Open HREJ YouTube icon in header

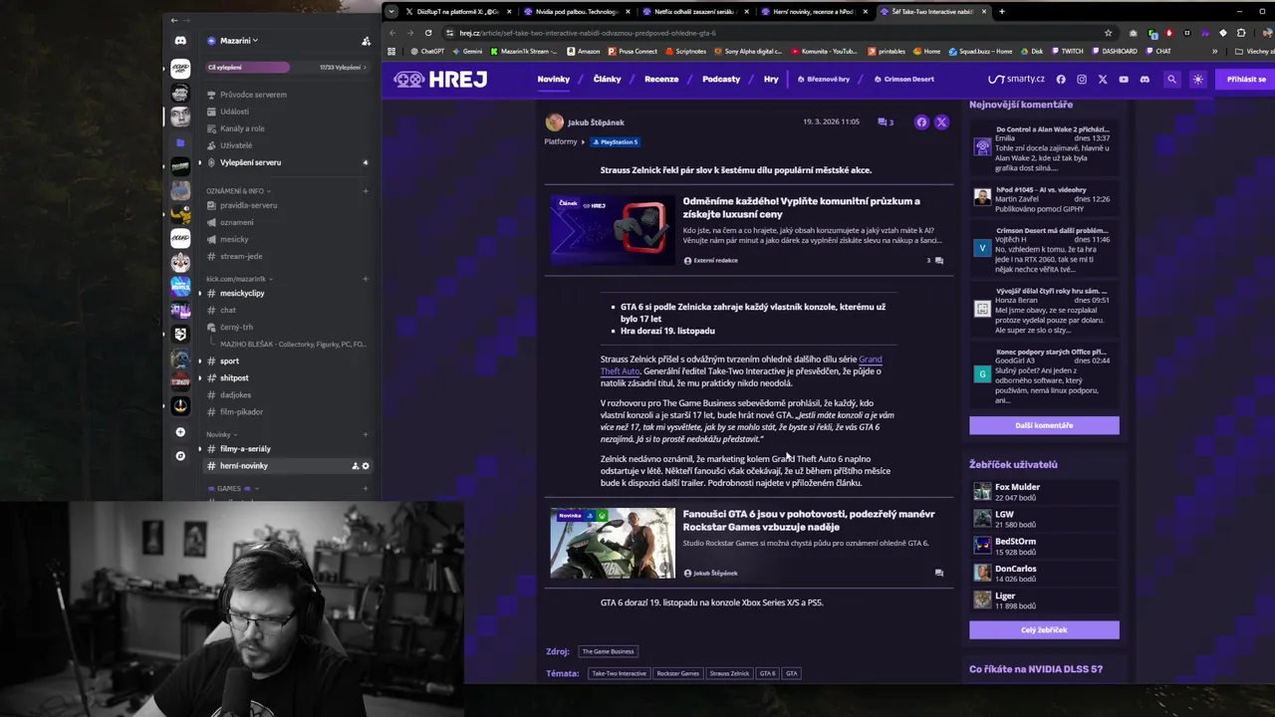(1124, 79)
